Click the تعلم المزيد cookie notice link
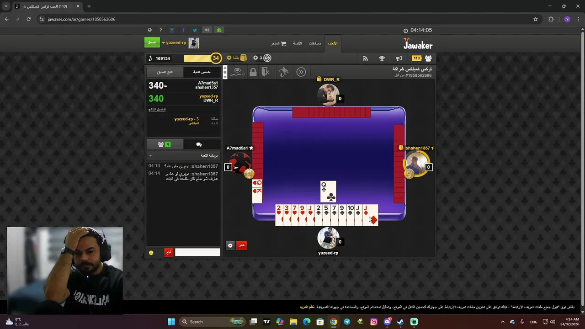 point(307,307)
